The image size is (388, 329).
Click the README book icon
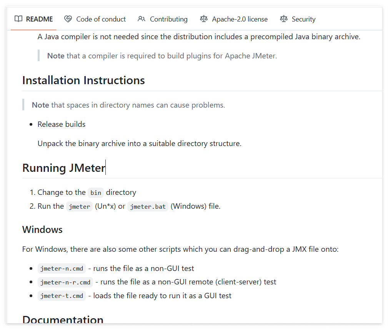pos(18,19)
